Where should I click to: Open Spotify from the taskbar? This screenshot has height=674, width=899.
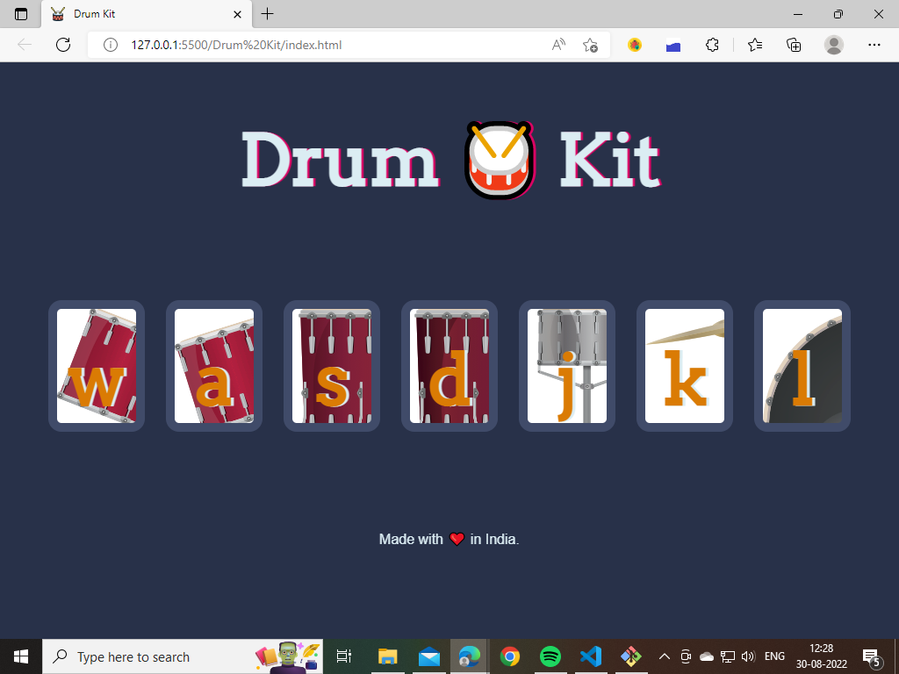point(550,656)
